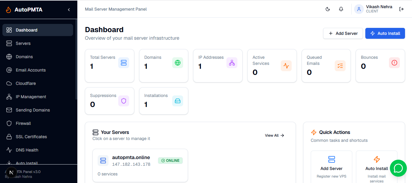Open Dashboard in the sidebar menu
This screenshot has height=183, width=412.
click(38, 30)
